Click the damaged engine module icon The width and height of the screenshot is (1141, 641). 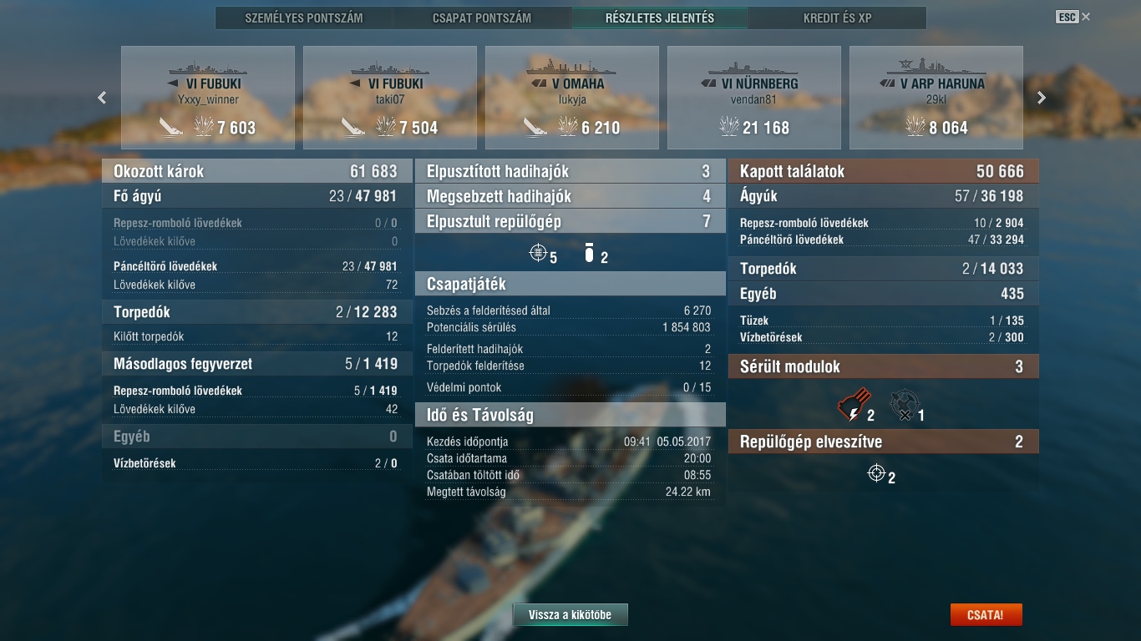[852, 406]
